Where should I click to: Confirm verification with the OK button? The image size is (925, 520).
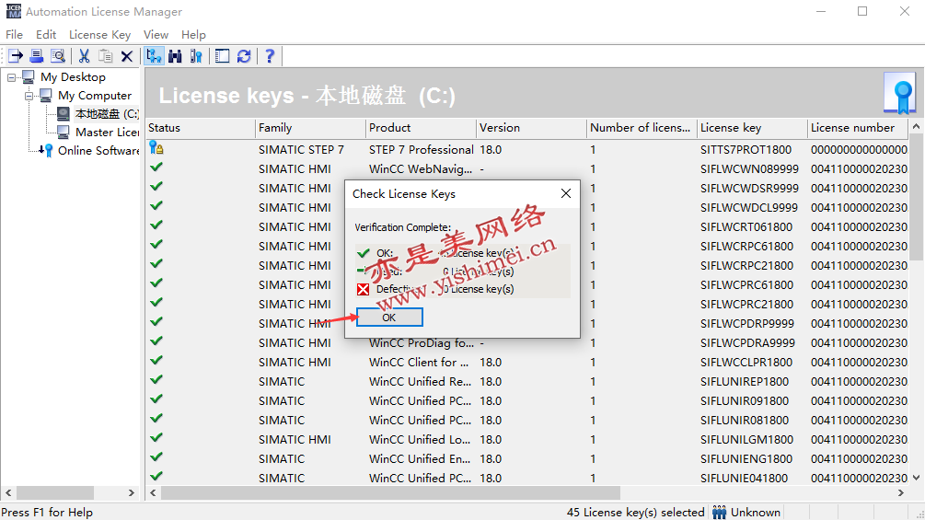389,318
